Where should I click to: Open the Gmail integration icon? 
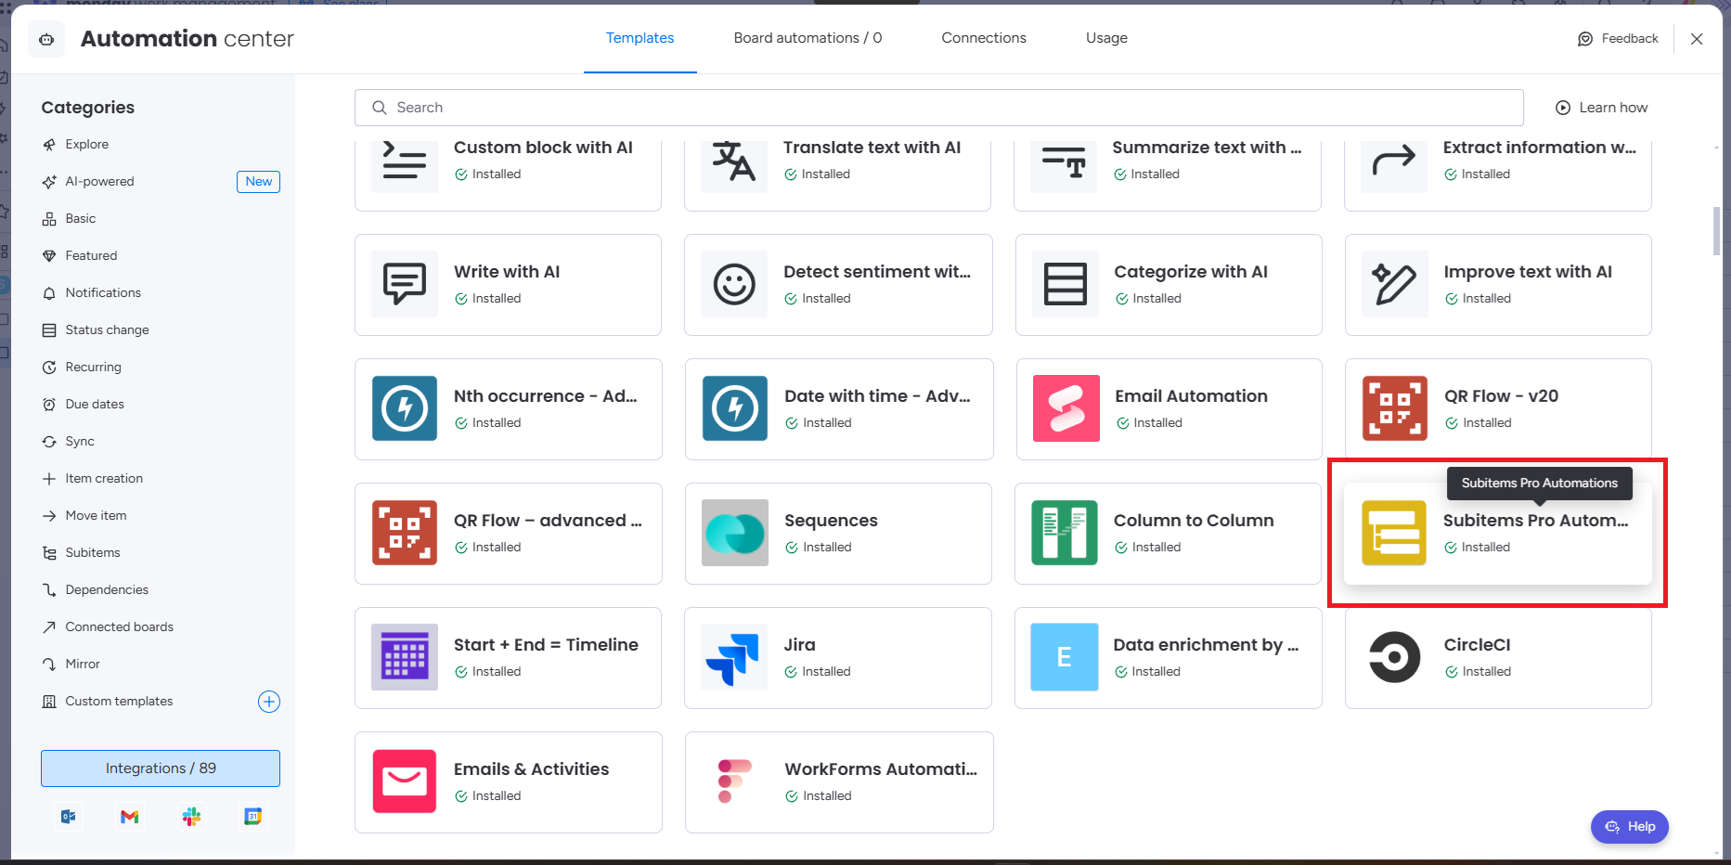(130, 817)
